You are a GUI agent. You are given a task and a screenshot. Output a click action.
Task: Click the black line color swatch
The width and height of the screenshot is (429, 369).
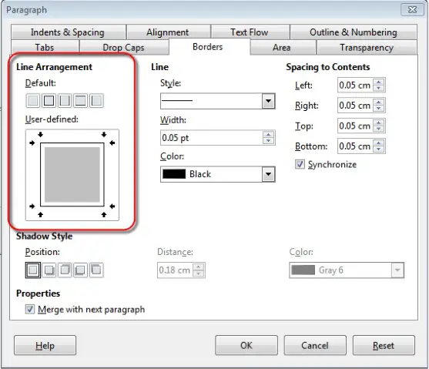point(174,174)
